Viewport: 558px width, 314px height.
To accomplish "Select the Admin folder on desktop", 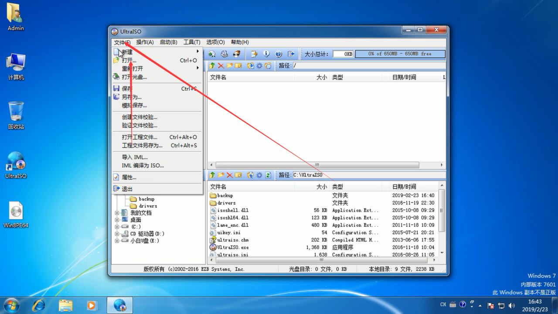I will click(x=16, y=17).
